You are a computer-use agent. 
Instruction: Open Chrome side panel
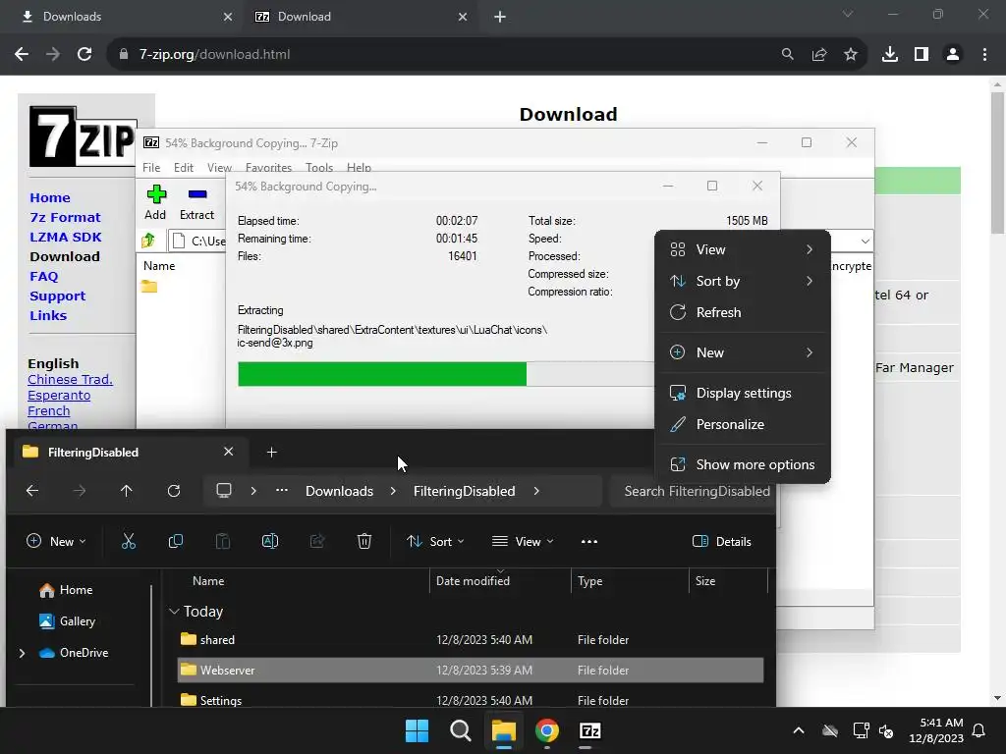click(x=922, y=55)
